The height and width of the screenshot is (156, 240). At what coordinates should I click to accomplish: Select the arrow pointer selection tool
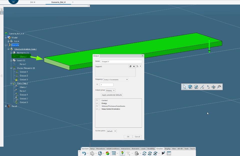tap(184, 87)
